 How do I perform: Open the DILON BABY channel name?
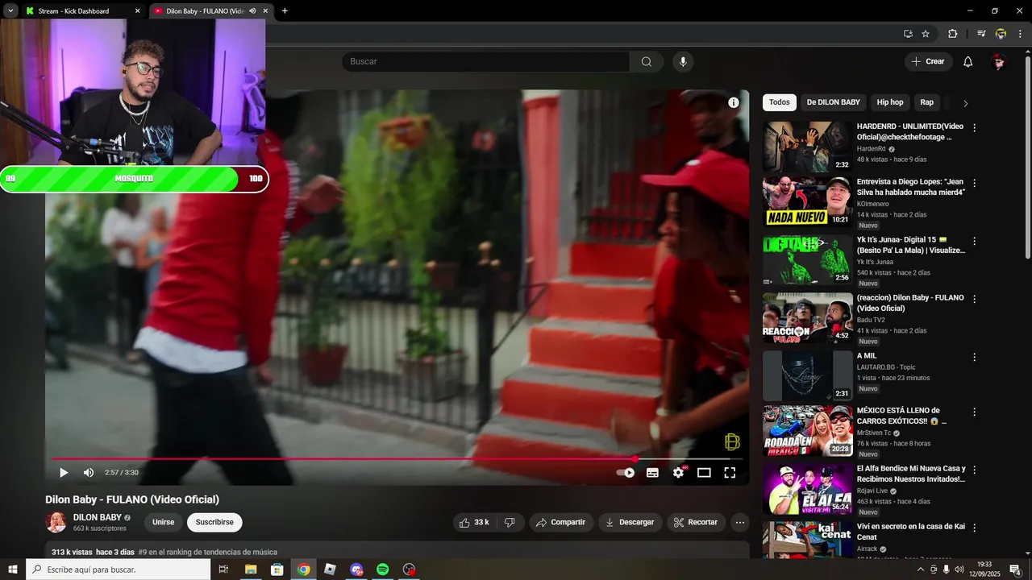click(x=98, y=517)
